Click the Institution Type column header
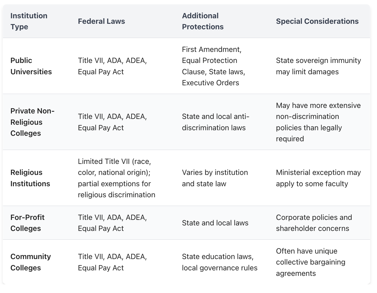The width and height of the screenshot is (377, 293). (x=29, y=21)
